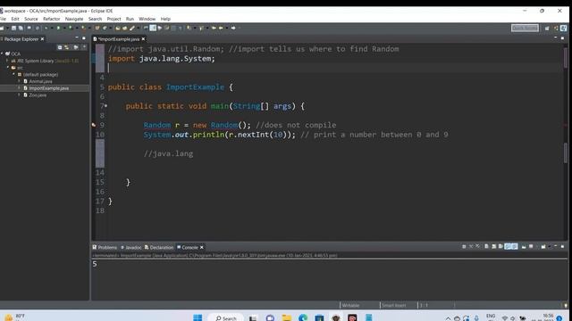Click the Quick Access search box
Viewport: 572px width, 321px height.
coord(525,28)
